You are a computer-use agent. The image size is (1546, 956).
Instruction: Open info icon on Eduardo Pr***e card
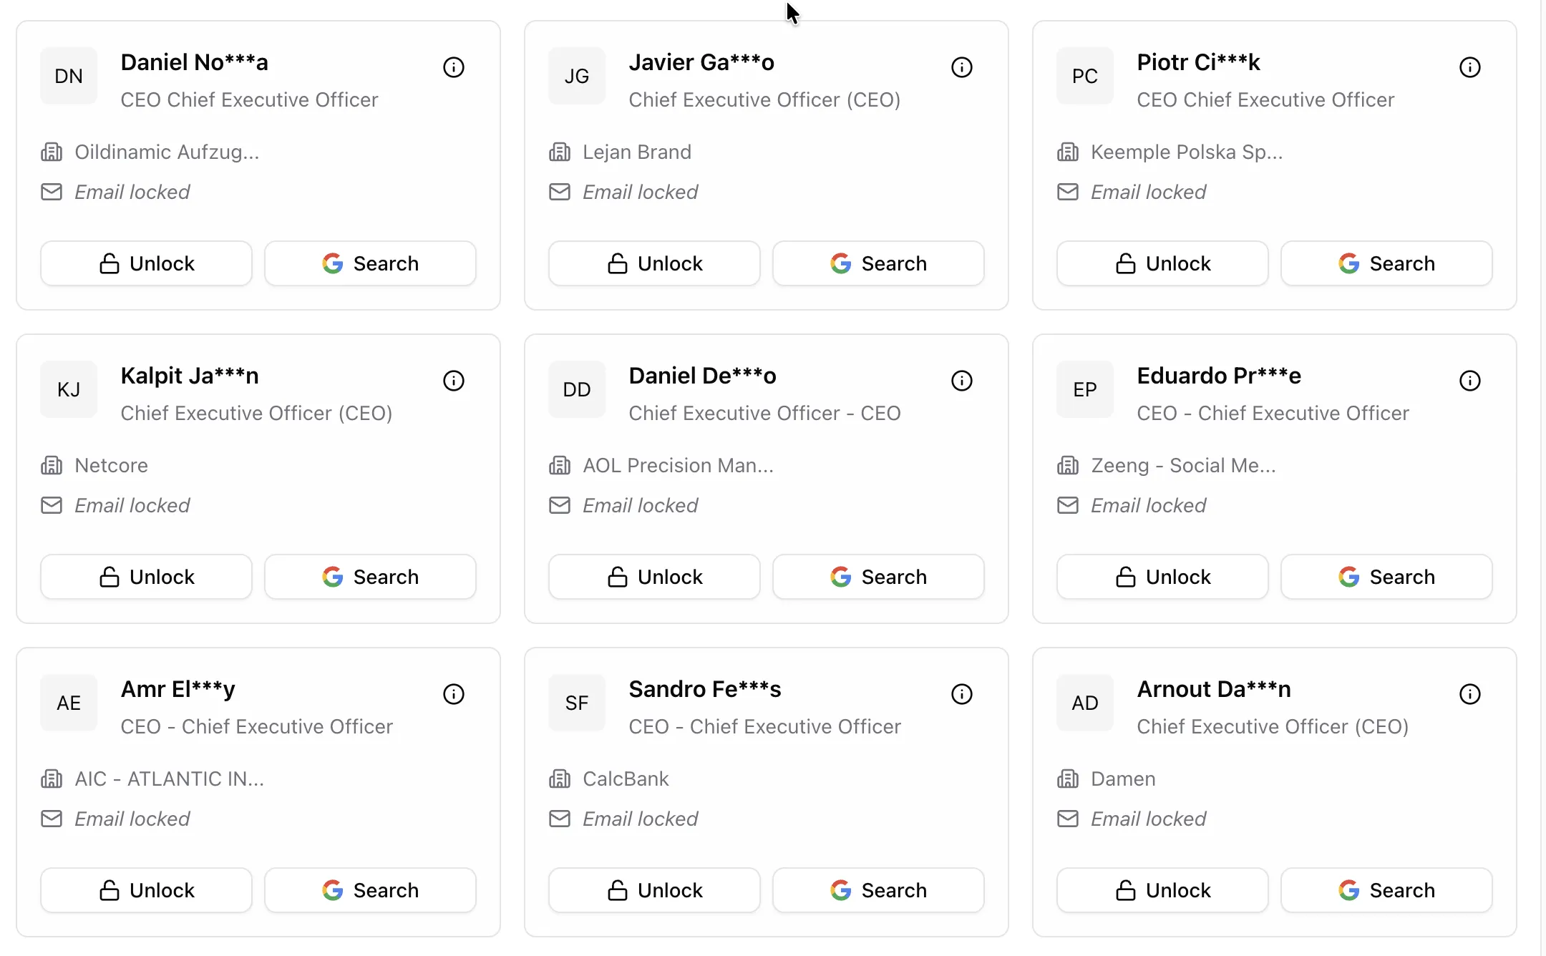click(1469, 380)
